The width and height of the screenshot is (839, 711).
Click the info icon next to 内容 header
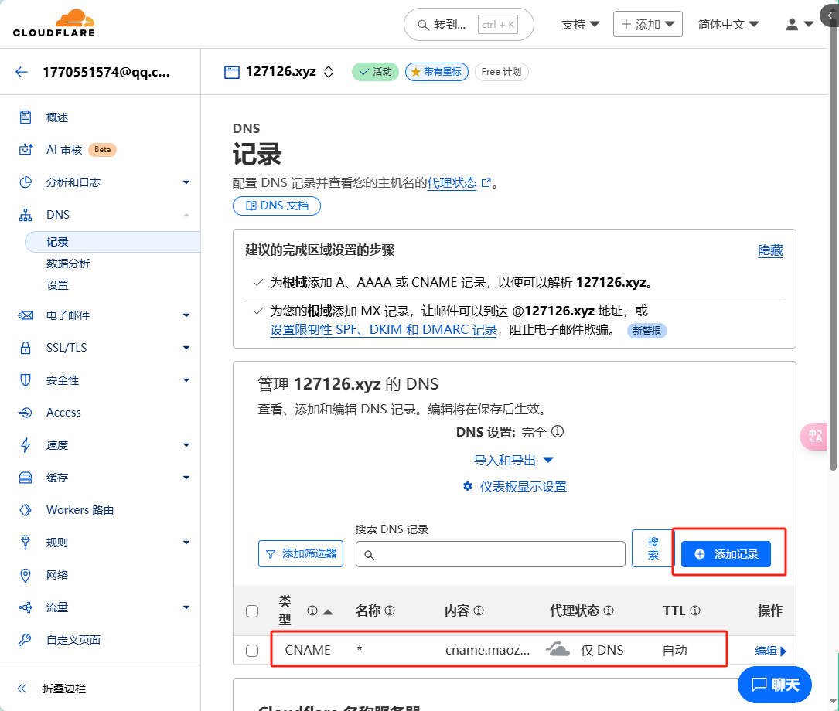click(x=479, y=611)
